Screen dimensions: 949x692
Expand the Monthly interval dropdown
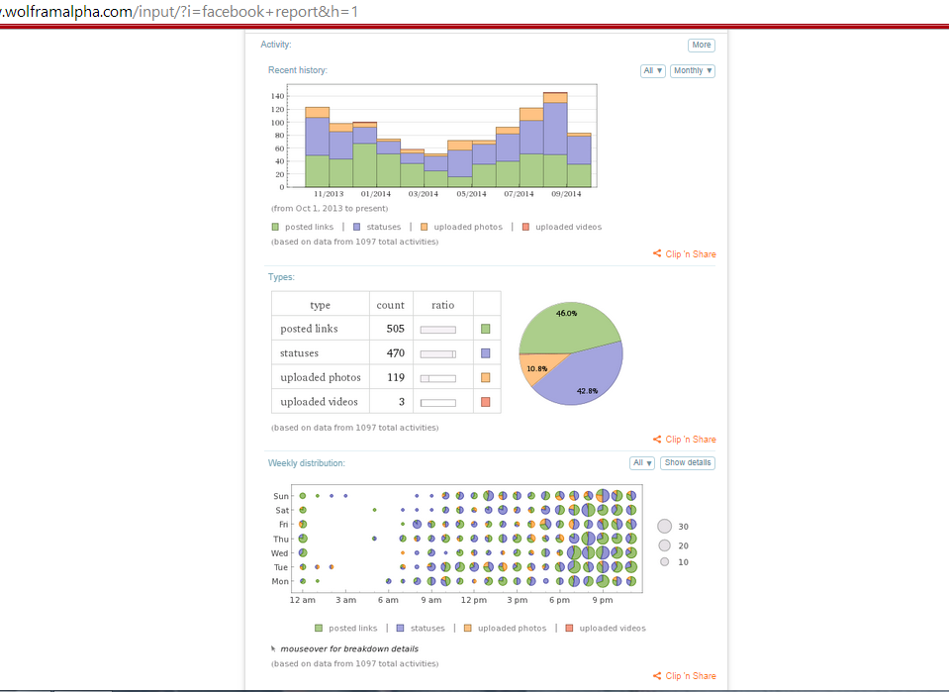tap(692, 71)
